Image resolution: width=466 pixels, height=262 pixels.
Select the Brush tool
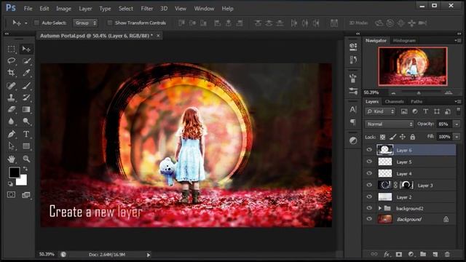(x=26, y=86)
